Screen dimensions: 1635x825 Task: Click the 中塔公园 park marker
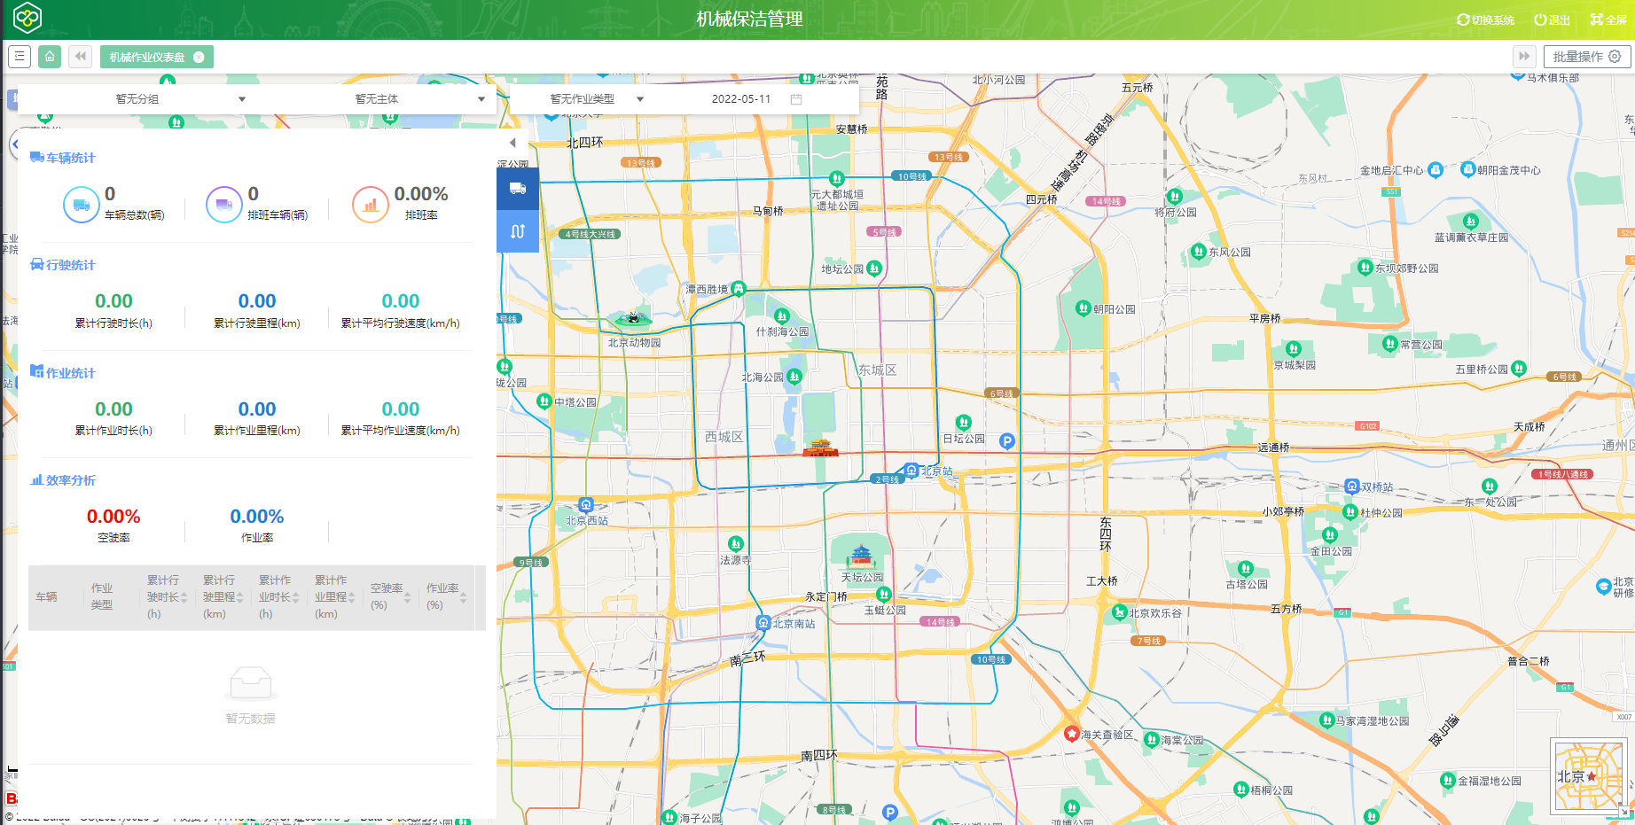tap(544, 401)
